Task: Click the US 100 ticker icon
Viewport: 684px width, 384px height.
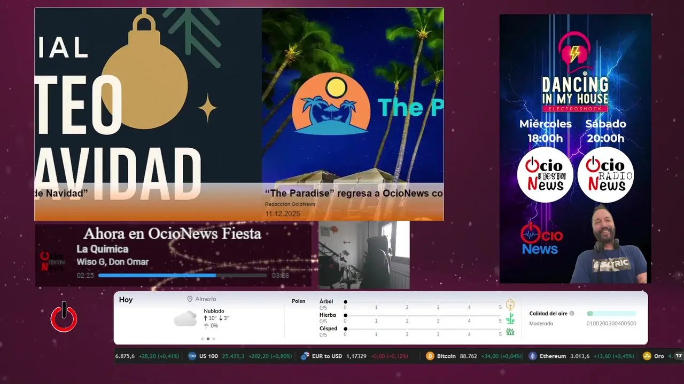Action: [192, 356]
